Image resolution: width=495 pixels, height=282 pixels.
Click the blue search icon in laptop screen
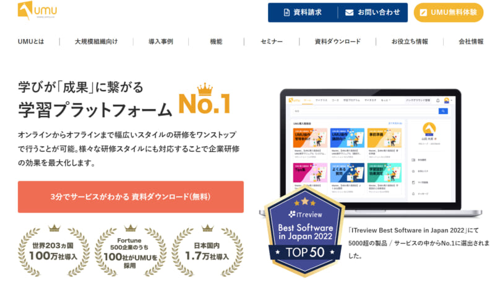pos(443,111)
